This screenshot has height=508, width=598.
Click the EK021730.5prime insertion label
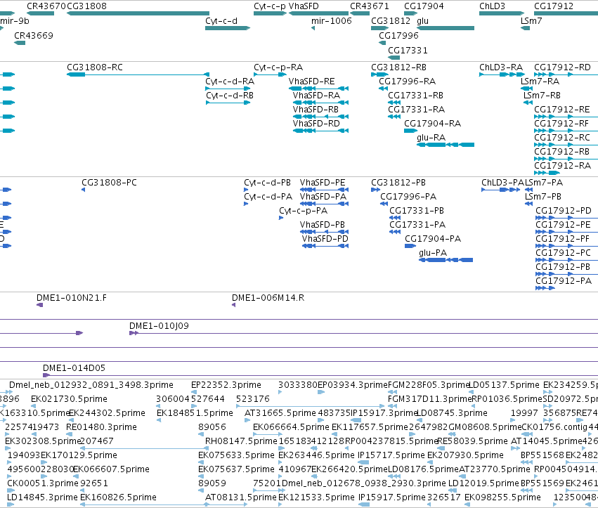coord(69,399)
